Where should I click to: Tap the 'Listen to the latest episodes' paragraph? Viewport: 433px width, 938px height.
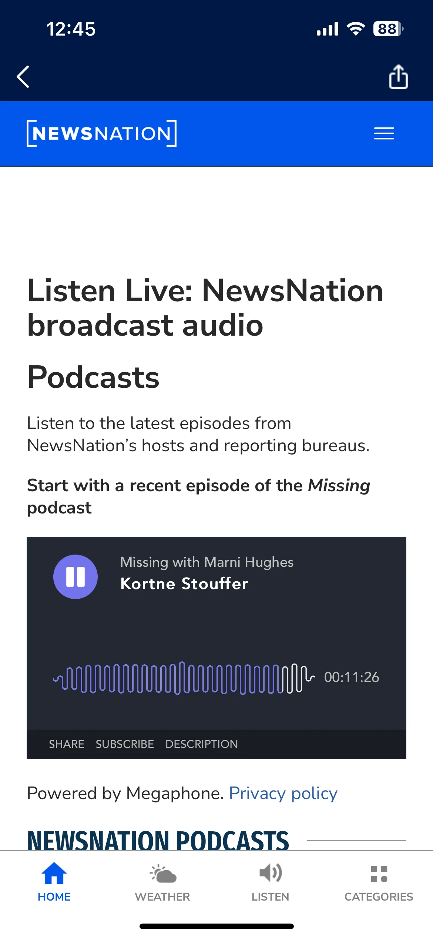[x=198, y=434]
